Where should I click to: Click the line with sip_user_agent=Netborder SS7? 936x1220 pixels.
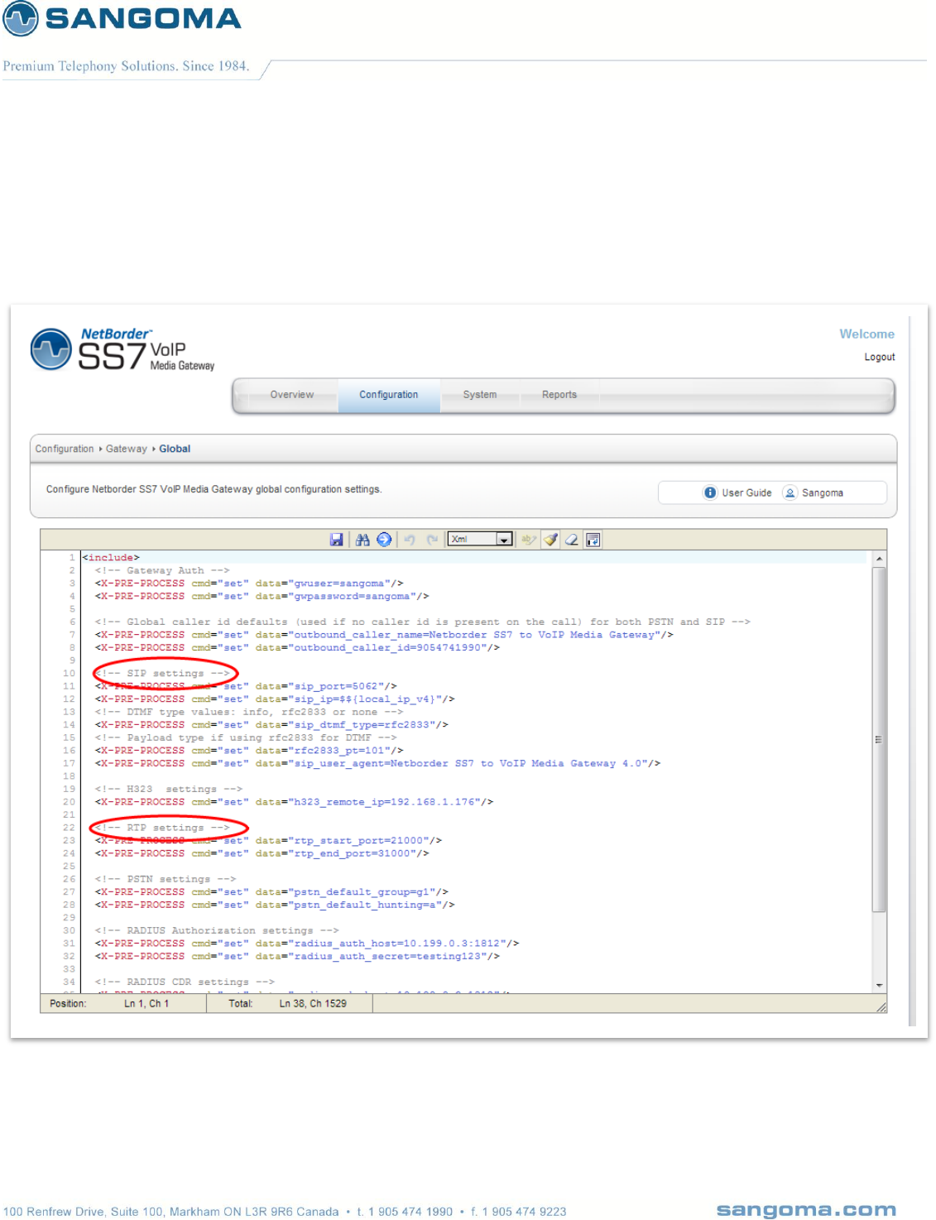click(377, 763)
